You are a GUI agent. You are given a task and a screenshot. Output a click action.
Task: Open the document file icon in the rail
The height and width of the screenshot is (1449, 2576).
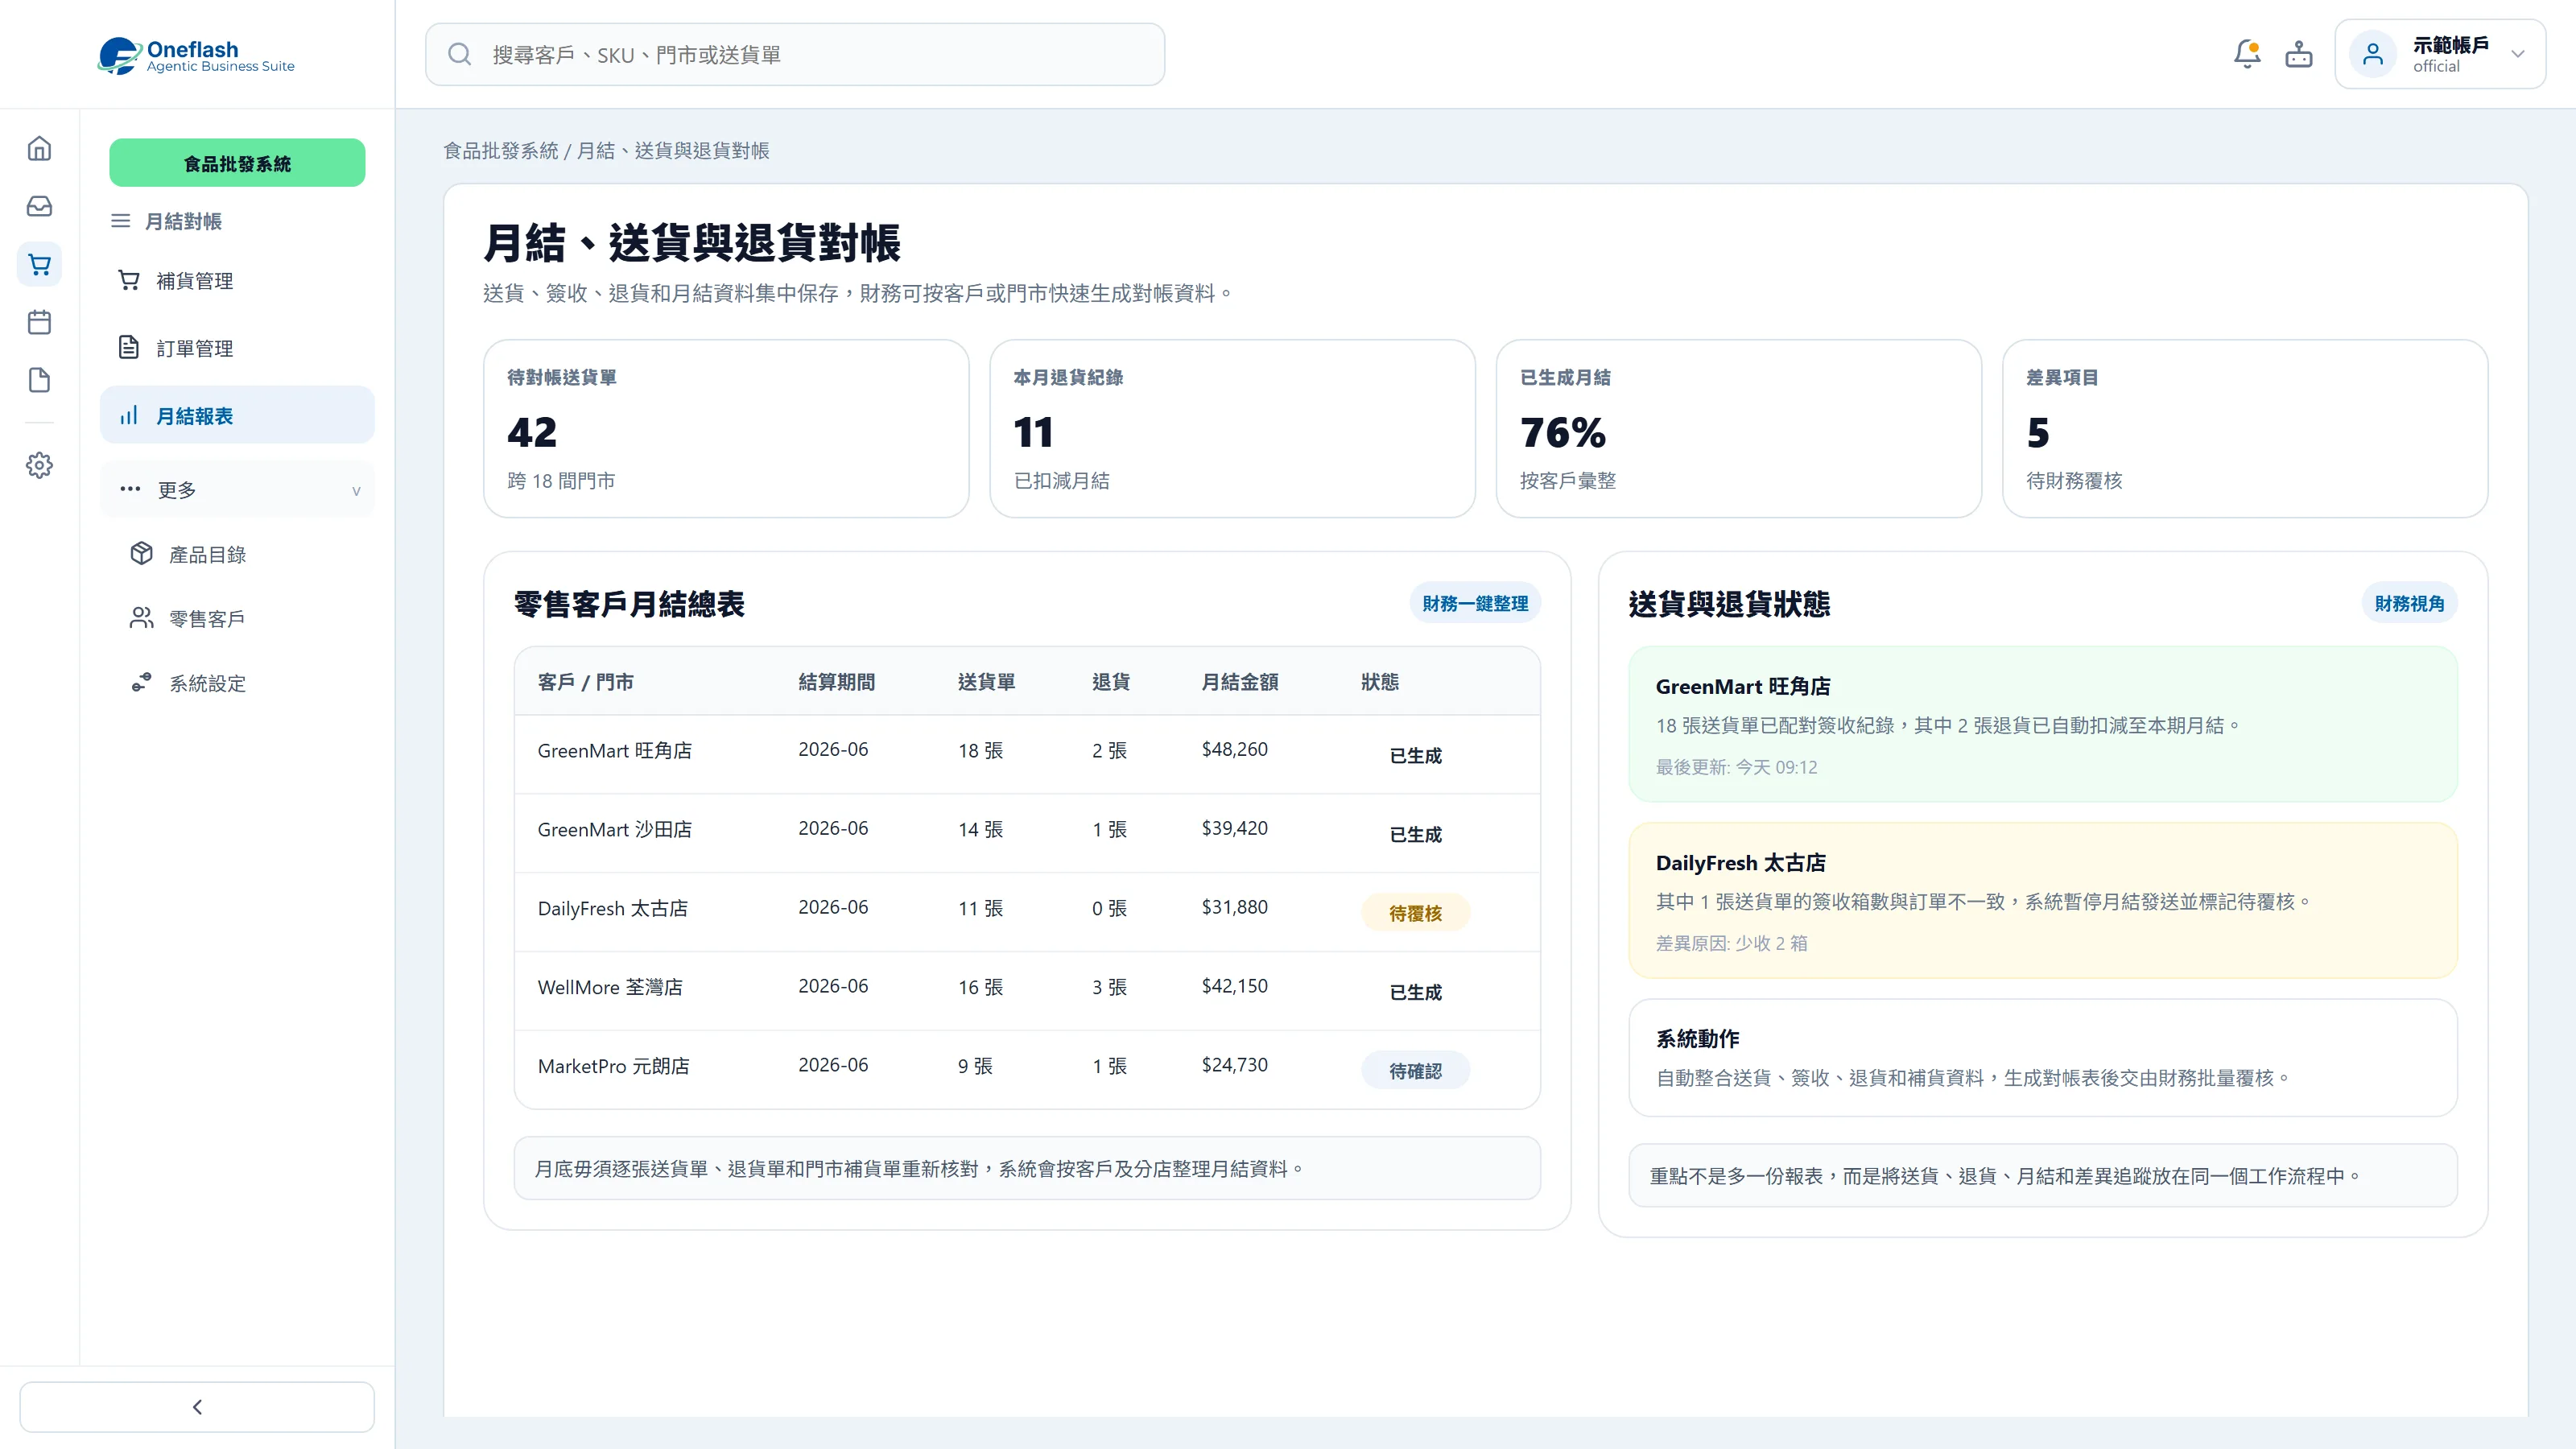tap(39, 380)
